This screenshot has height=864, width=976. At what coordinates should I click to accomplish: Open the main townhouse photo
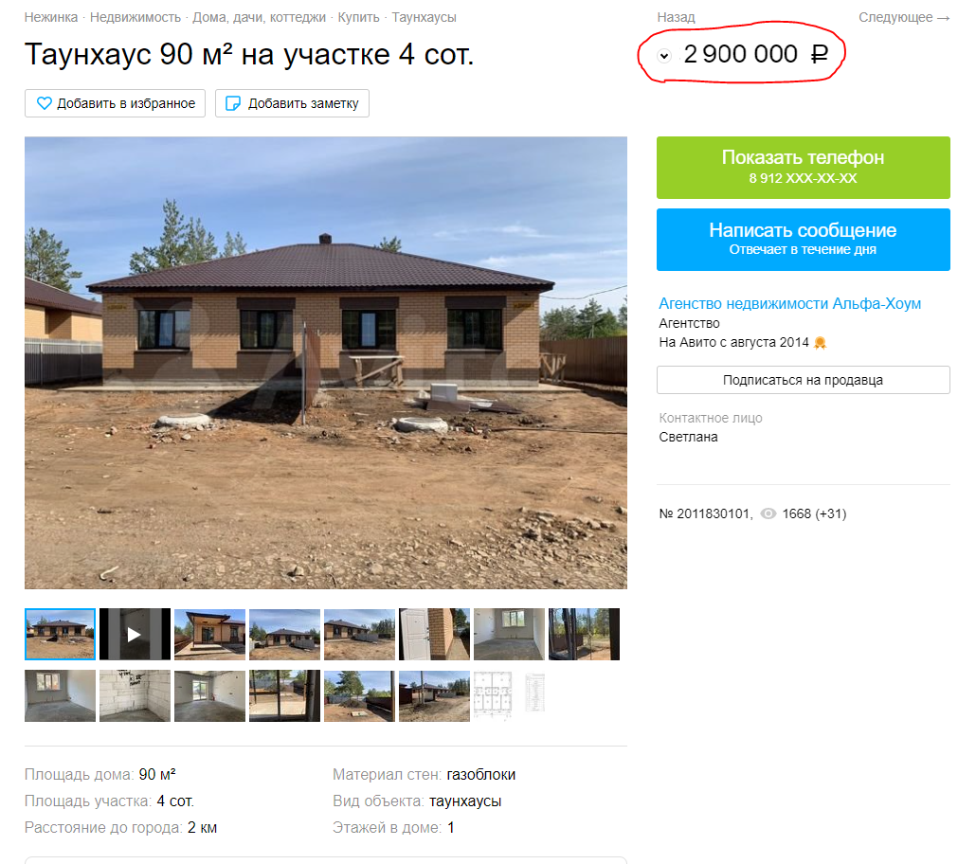tap(326, 362)
